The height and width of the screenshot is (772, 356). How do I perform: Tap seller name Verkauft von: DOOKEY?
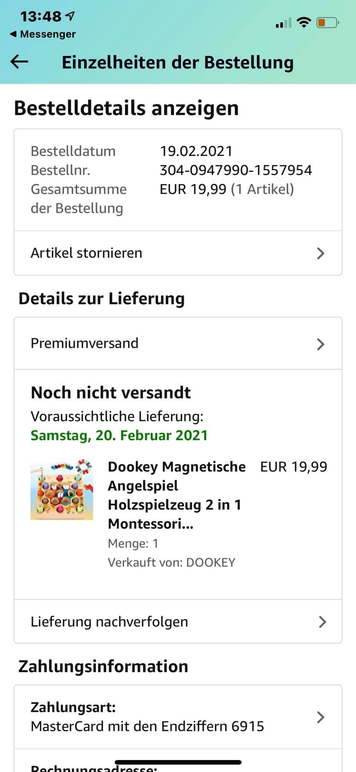click(172, 562)
